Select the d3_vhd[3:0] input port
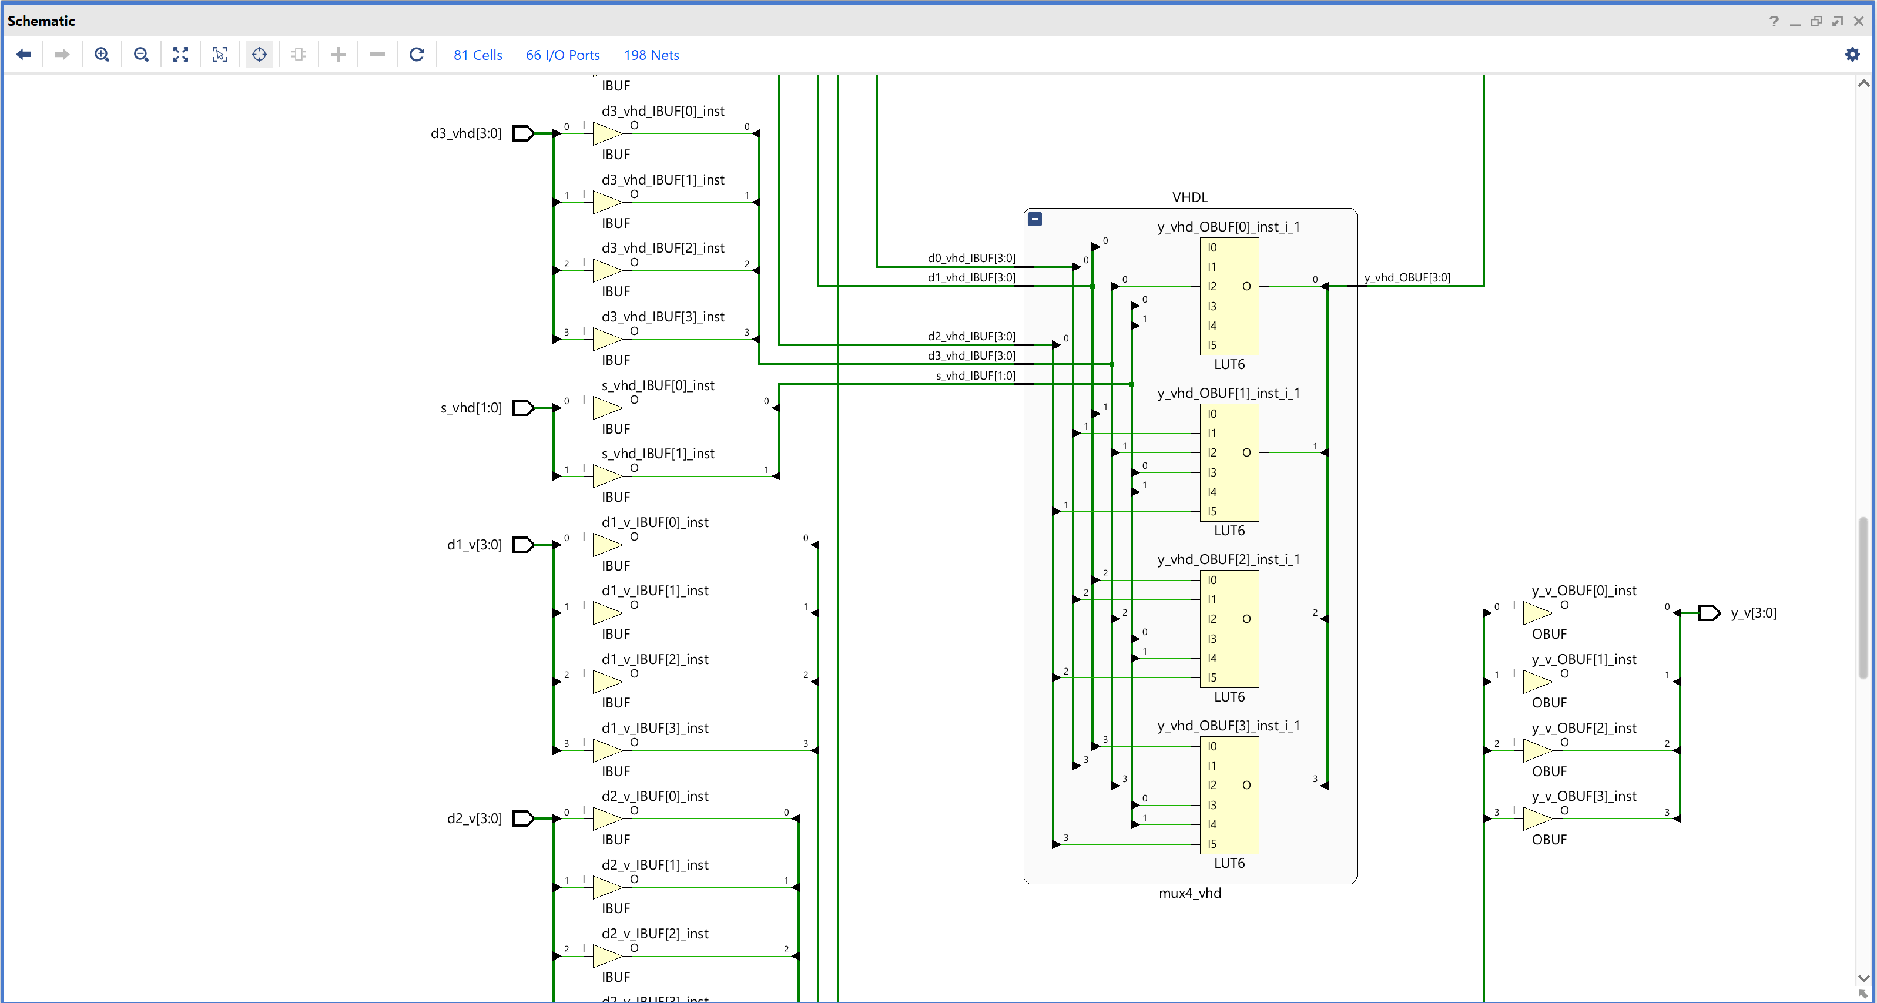Screen dimensions: 1877x1003 pyautogui.click(x=523, y=133)
